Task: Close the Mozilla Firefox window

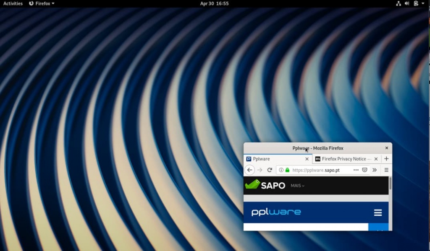Action: click(x=387, y=148)
